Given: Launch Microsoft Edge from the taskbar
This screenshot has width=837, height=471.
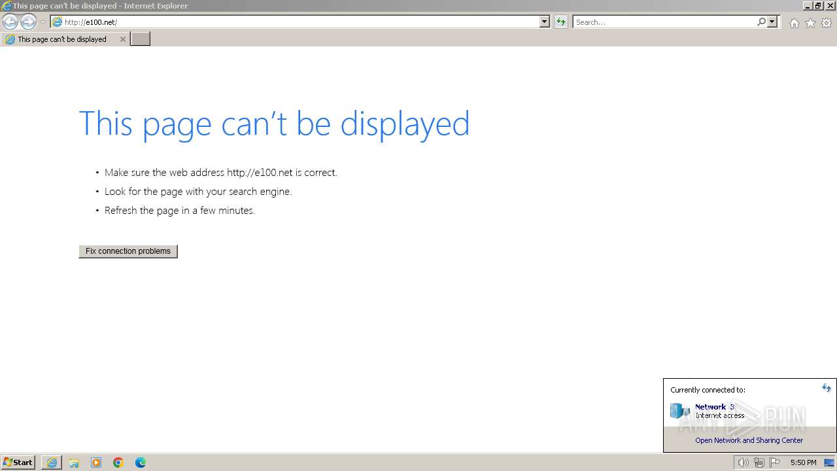Looking at the screenshot, I should (141, 462).
